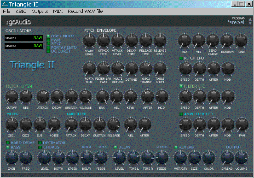Screen dimensions: 254x178
Task: Click the Pitch Envelope RELEASE TIME knob
Action: point(146,41)
